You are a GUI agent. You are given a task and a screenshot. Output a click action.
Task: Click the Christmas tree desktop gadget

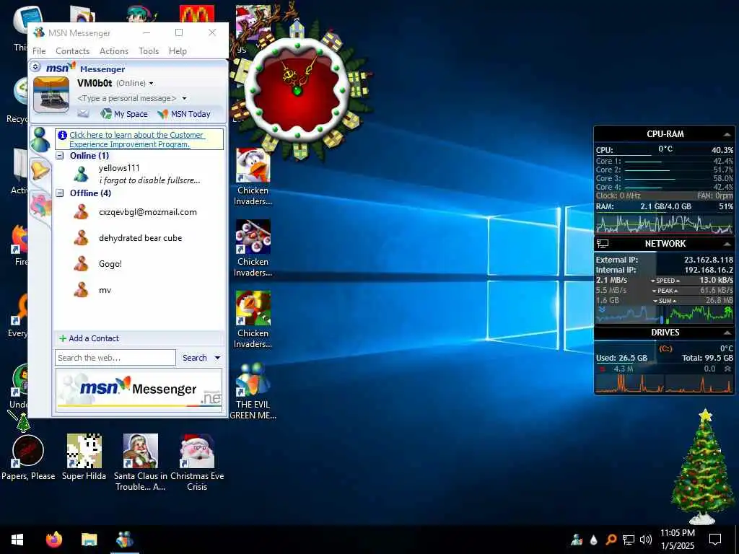[703, 467]
